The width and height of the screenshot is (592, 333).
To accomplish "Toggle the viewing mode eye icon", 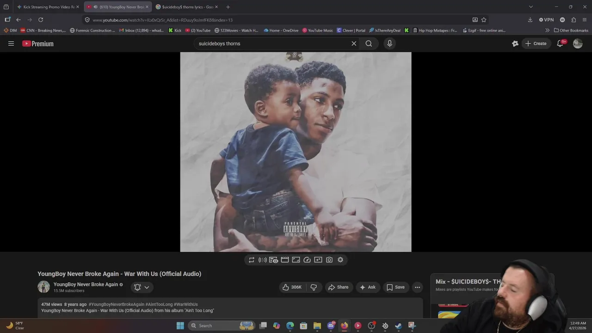I will [x=274, y=260].
